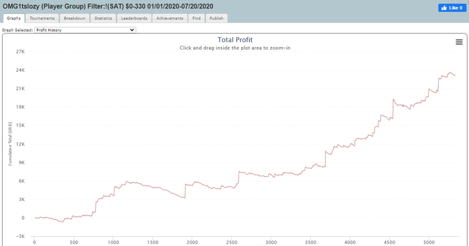469x246 pixels.
Task: Click the 1500 x-axis label
Action: point(153,243)
